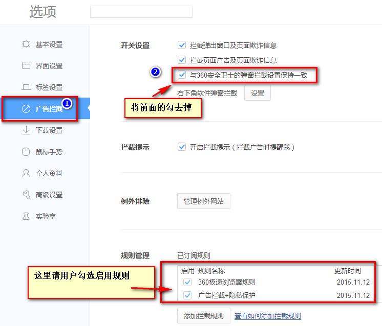This screenshot has height=326, width=382.
Task: Disable 开启拦截提示 checkbox
Action: (182, 147)
